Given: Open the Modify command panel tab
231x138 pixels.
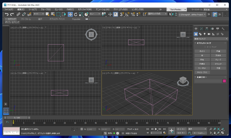Looking at the screenshot, I should [201, 29].
